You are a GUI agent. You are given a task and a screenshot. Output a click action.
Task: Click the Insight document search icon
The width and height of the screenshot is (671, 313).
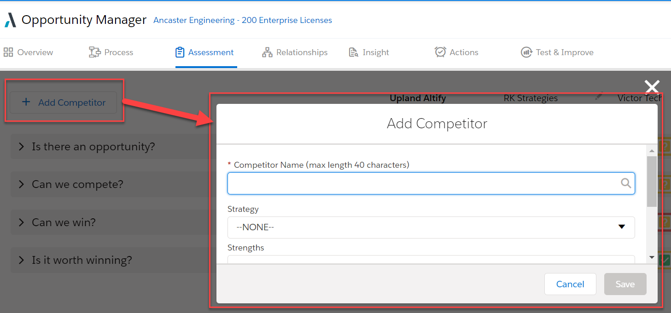pyautogui.click(x=353, y=52)
